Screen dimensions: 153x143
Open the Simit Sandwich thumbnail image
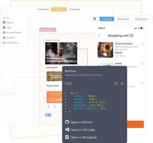click(x=105, y=50)
